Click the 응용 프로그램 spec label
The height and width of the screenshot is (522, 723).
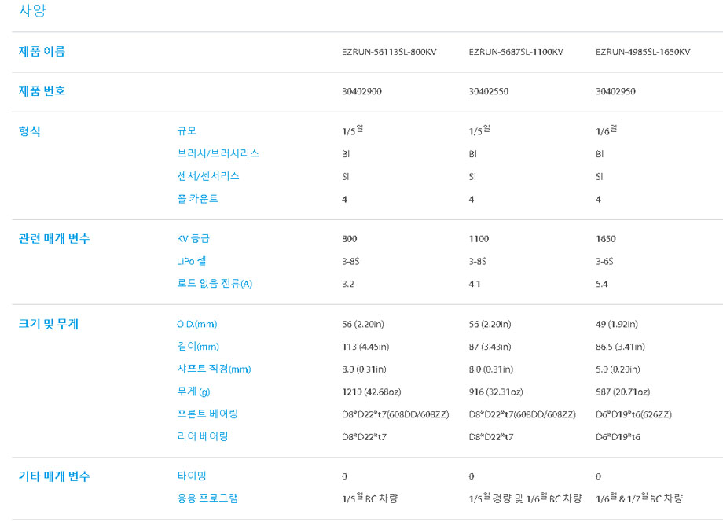207,498
